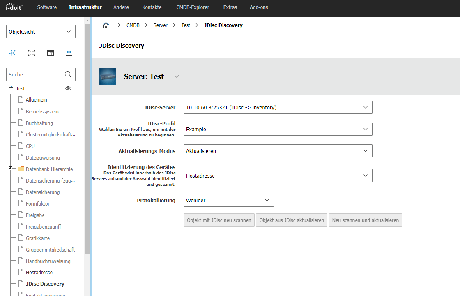Open the open-book documentation icon
The width and height of the screenshot is (460, 296).
tap(69, 53)
